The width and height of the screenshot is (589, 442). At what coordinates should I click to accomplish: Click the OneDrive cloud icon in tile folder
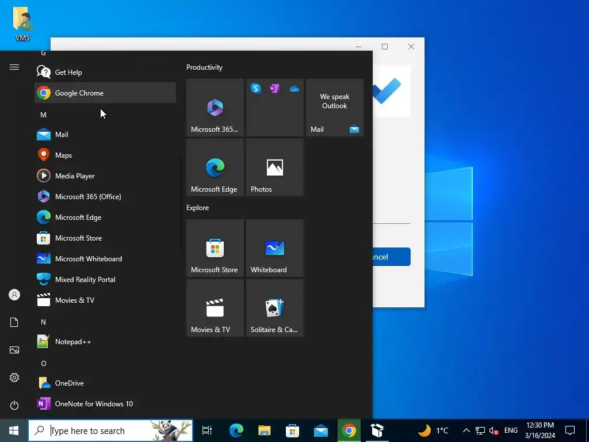[x=294, y=89]
